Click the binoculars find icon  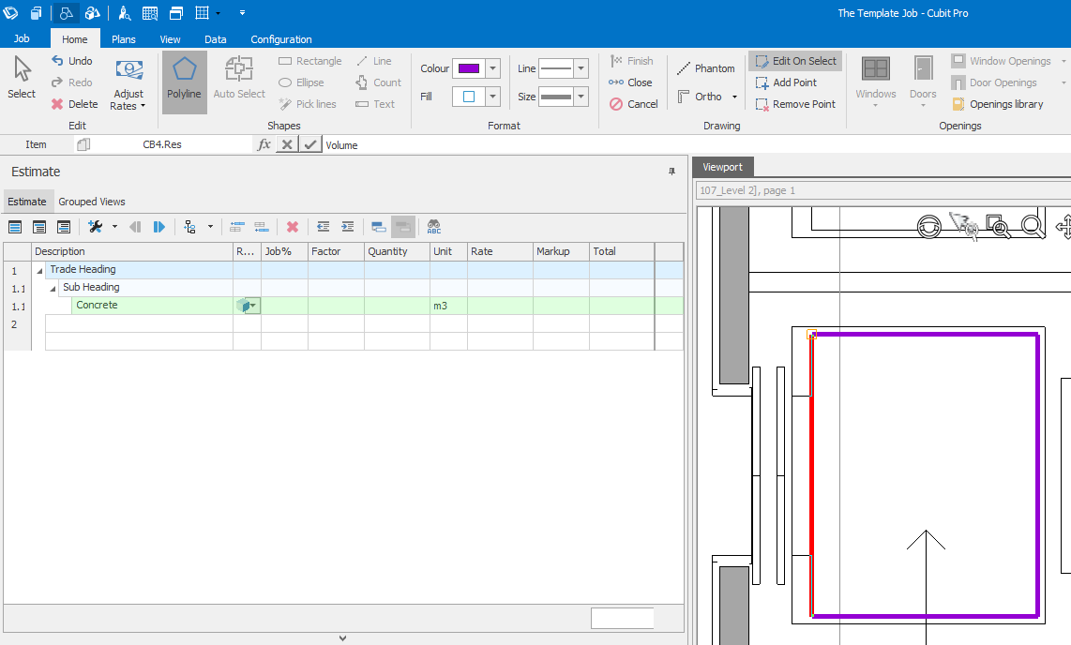point(433,227)
